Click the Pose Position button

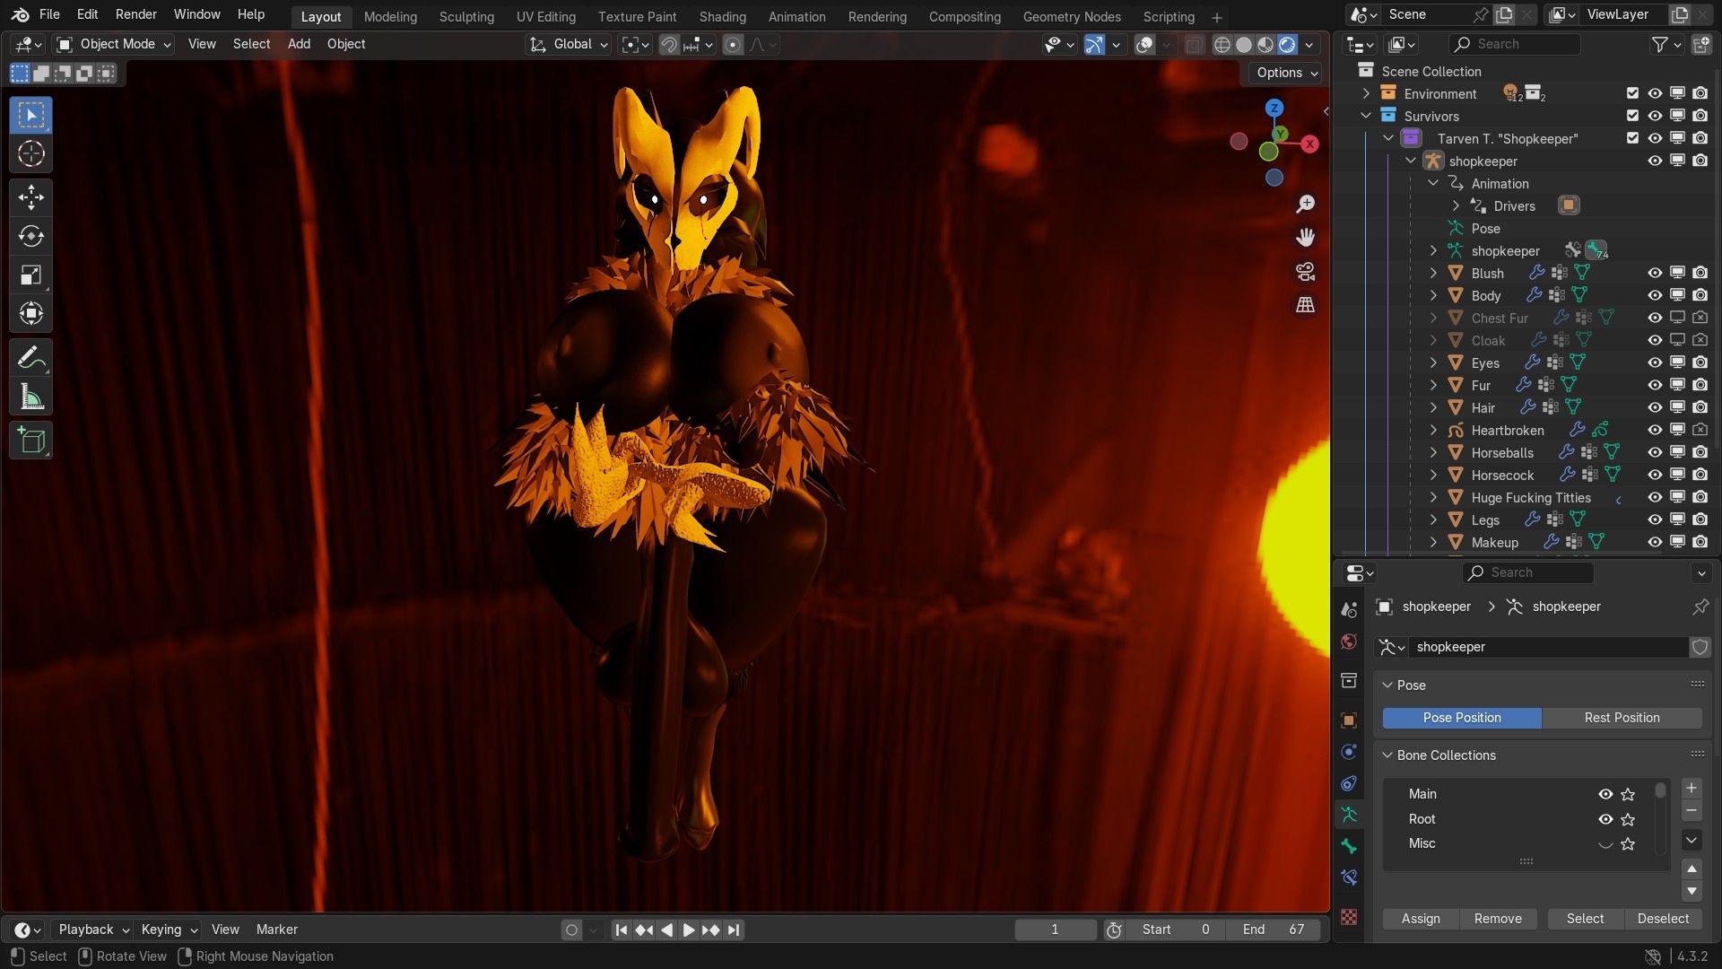pyautogui.click(x=1462, y=718)
